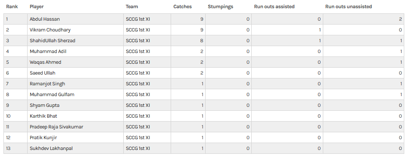Click the Rank column header
The height and width of the screenshot is (156, 406).
coord(12,7)
